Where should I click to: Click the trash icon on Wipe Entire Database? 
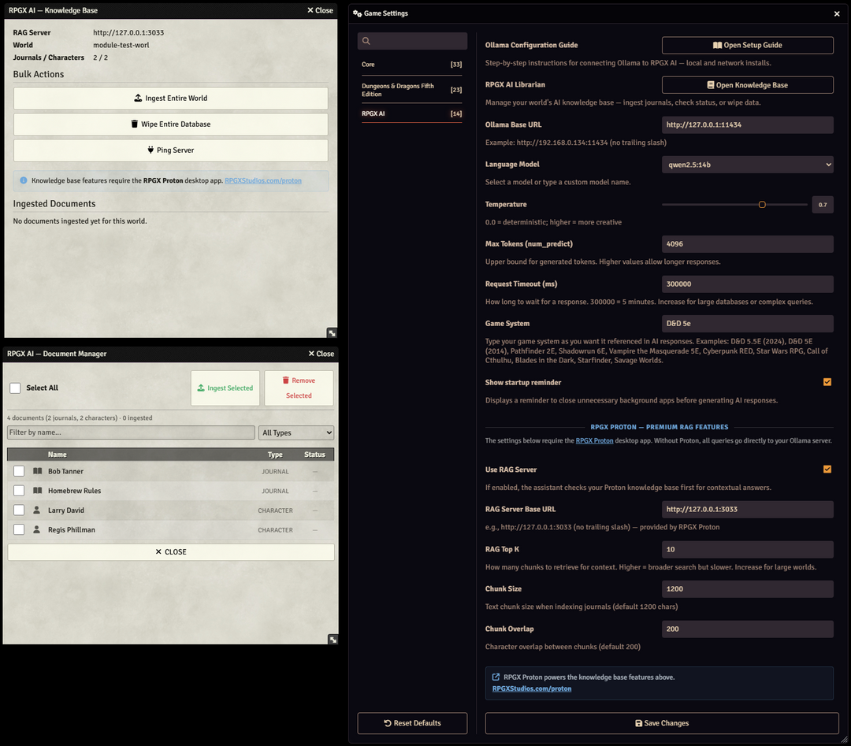135,124
